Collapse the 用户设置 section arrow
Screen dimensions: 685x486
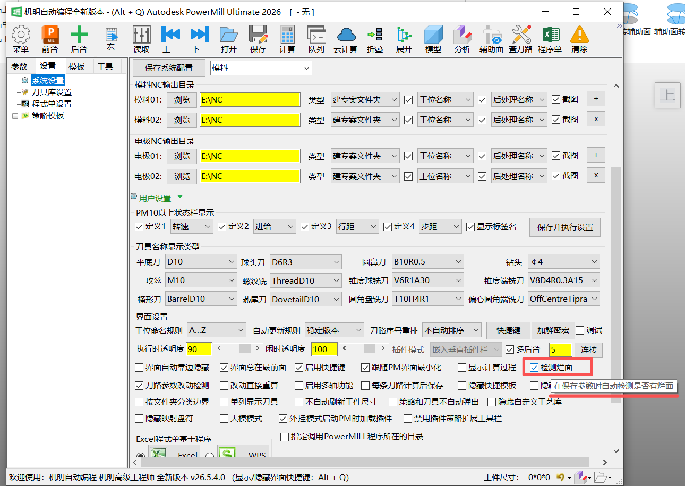click(x=180, y=197)
